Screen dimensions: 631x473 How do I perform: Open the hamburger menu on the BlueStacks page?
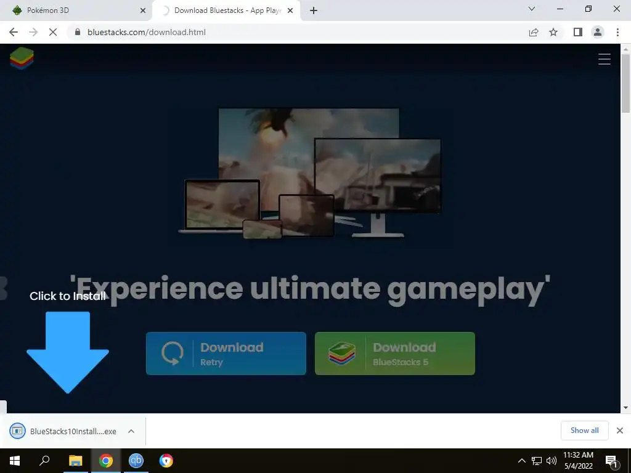pyautogui.click(x=604, y=59)
